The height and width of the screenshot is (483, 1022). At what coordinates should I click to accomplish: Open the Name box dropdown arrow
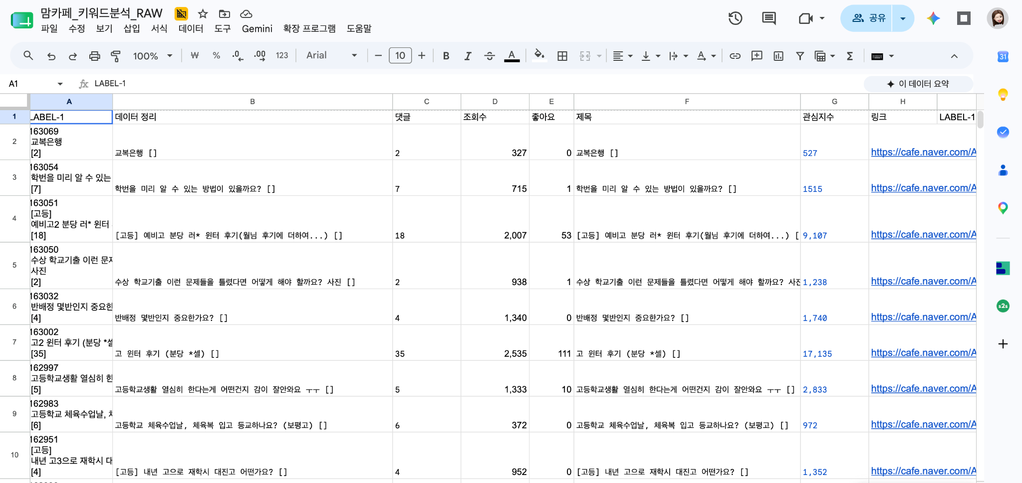pos(60,84)
